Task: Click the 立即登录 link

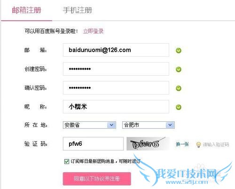Action: [x=93, y=31]
